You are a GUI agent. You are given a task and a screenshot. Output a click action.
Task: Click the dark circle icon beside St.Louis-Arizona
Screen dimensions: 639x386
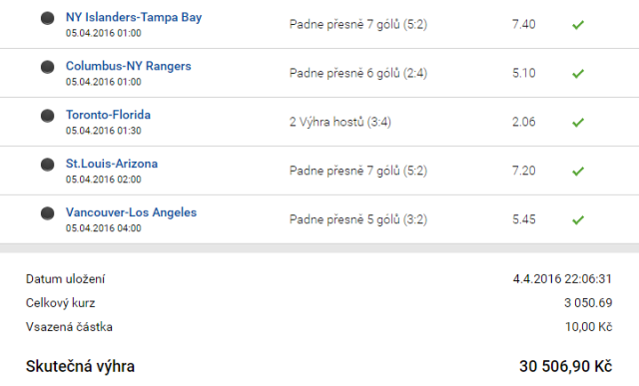click(48, 165)
